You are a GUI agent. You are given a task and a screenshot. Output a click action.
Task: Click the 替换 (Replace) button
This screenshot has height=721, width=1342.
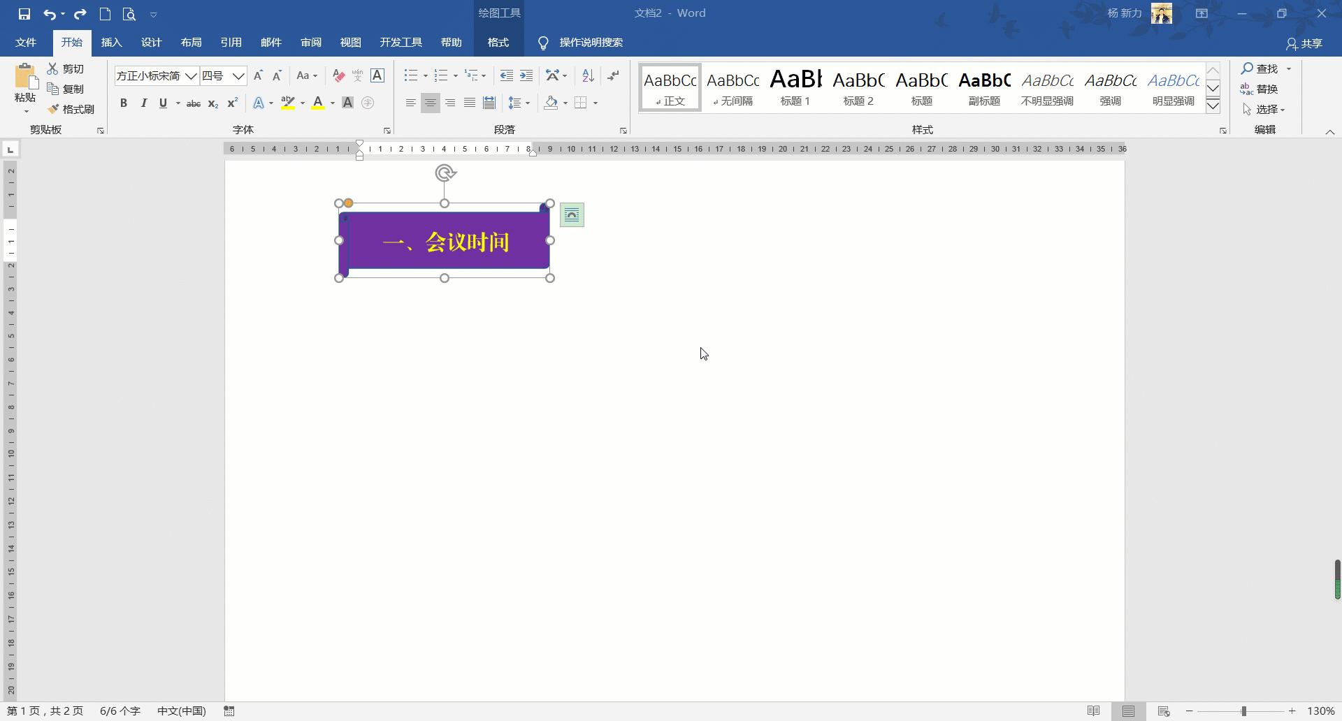pyautogui.click(x=1260, y=89)
